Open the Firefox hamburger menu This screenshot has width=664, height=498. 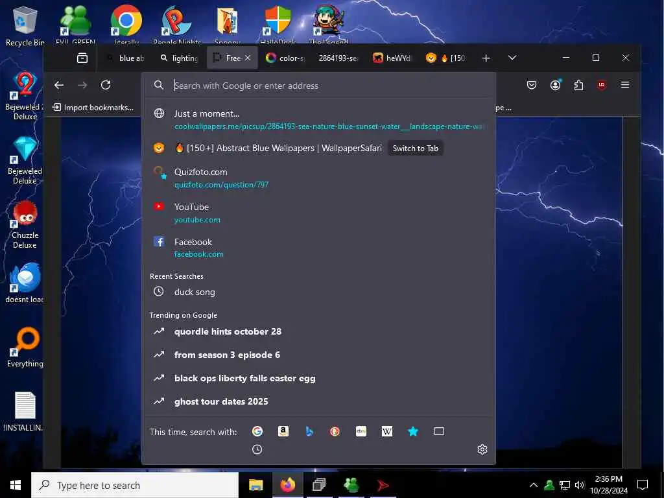coord(624,85)
